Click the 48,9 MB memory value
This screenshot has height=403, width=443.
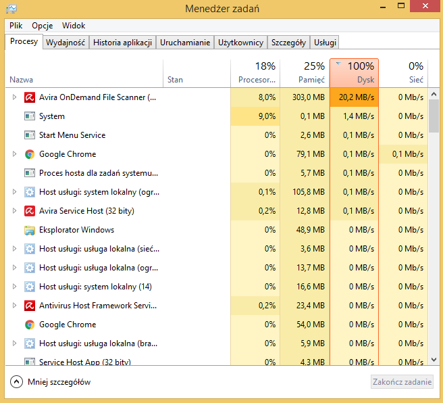click(x=311, y=230)
